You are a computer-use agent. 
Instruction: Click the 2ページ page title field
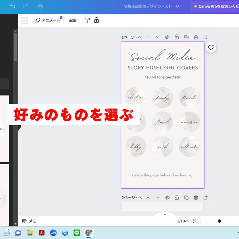[x=132, y=198]
